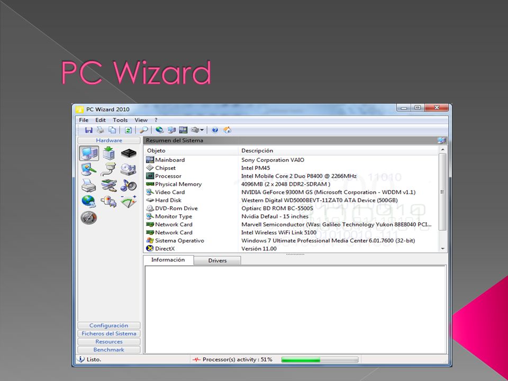The height and width of the screenshot is (381, 508).
Task: Click the vertical scrollbar thumb of the list
Action: pos(442,192)
